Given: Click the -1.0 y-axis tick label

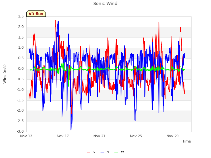Looking at the screenshot, I should coord(20,90).
